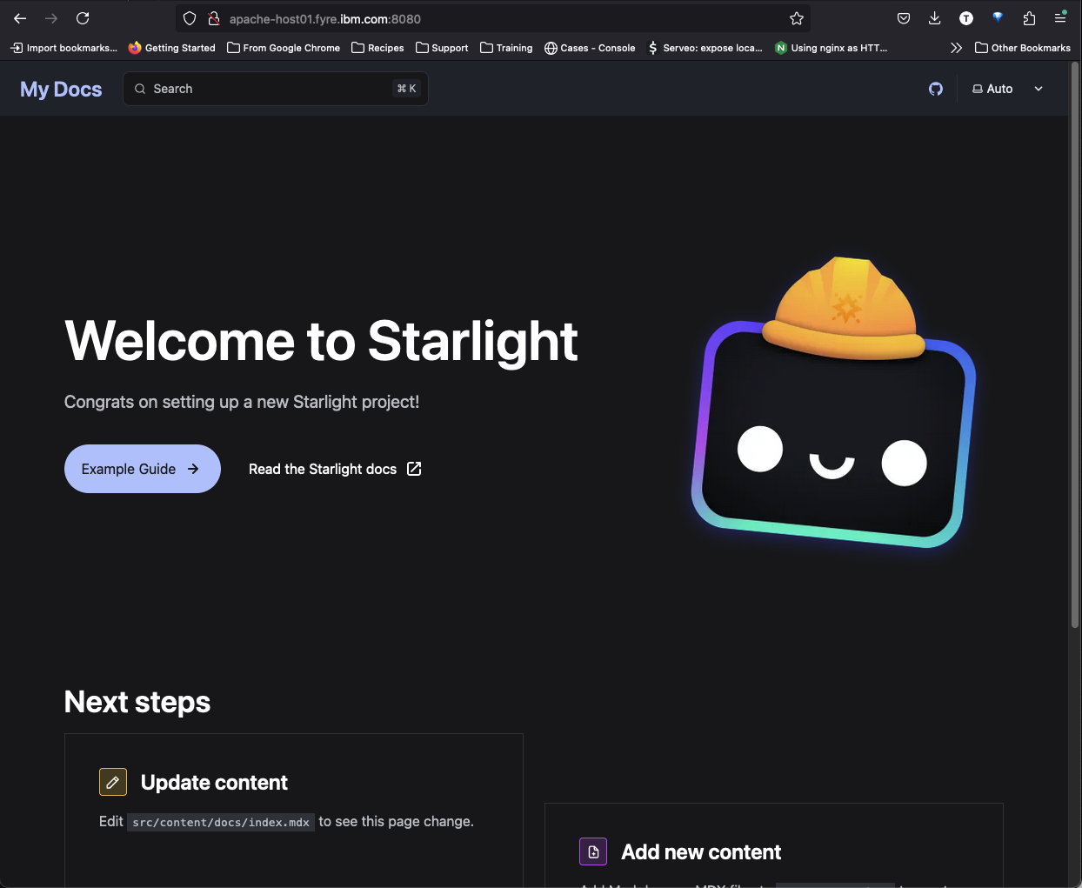Open the Auto theme selector dropdown
Screen dimensions: 1082x888
[x=1007, y=89]
